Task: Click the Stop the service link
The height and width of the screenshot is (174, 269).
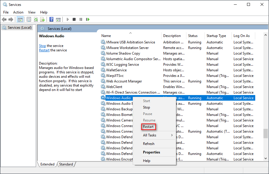Action: coord(42,46)
